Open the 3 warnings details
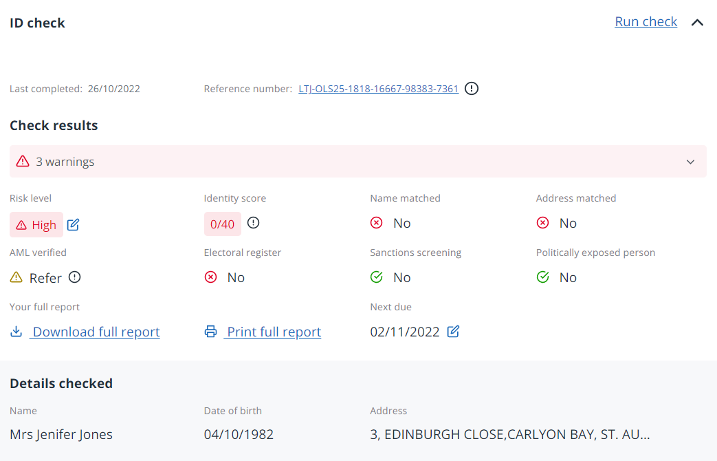Screen dimensions: 717x461 (x=65, y=162)
